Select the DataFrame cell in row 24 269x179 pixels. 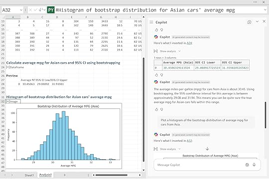[x=13, y=67]
